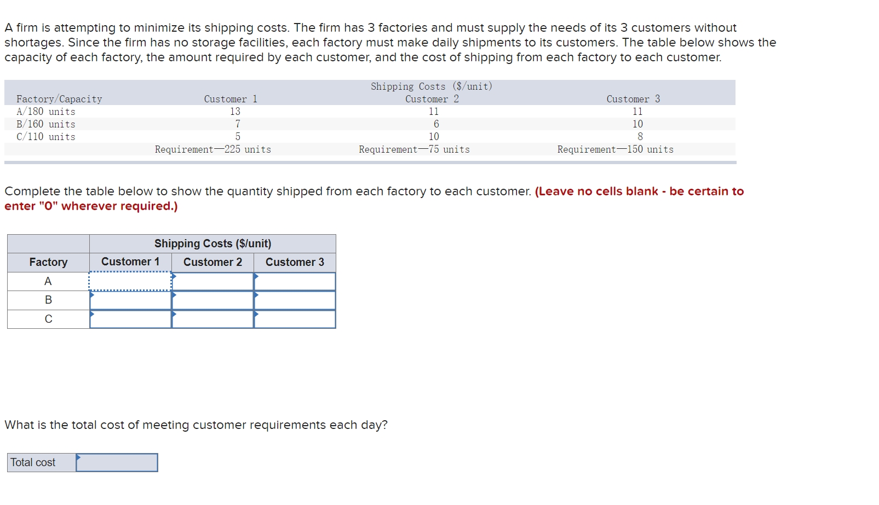
Task: Select 'A/180 units' capacity text
Action: click(x=46, y=112)
